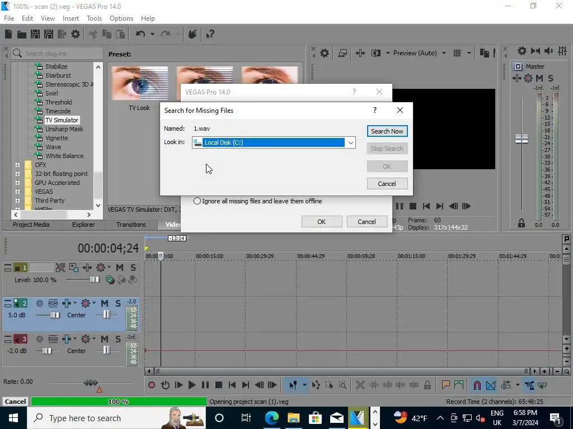Image resolution: width=573 pixels, height=429 pixels.
Task: Toggle Master bus Mute M button
Action: pyautogui.click(x=539, y=78)
